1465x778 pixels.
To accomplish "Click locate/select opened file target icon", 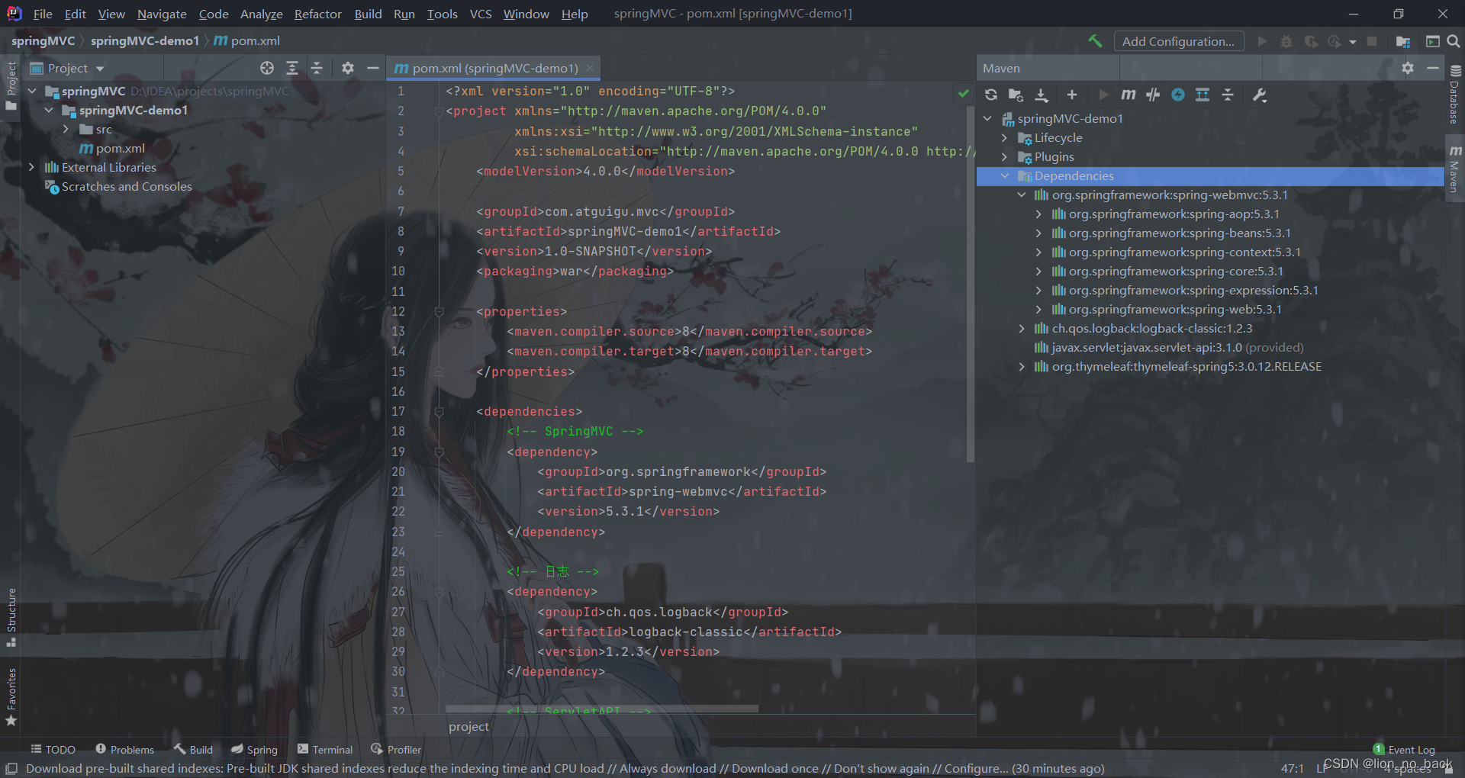I will coord(267,68).
